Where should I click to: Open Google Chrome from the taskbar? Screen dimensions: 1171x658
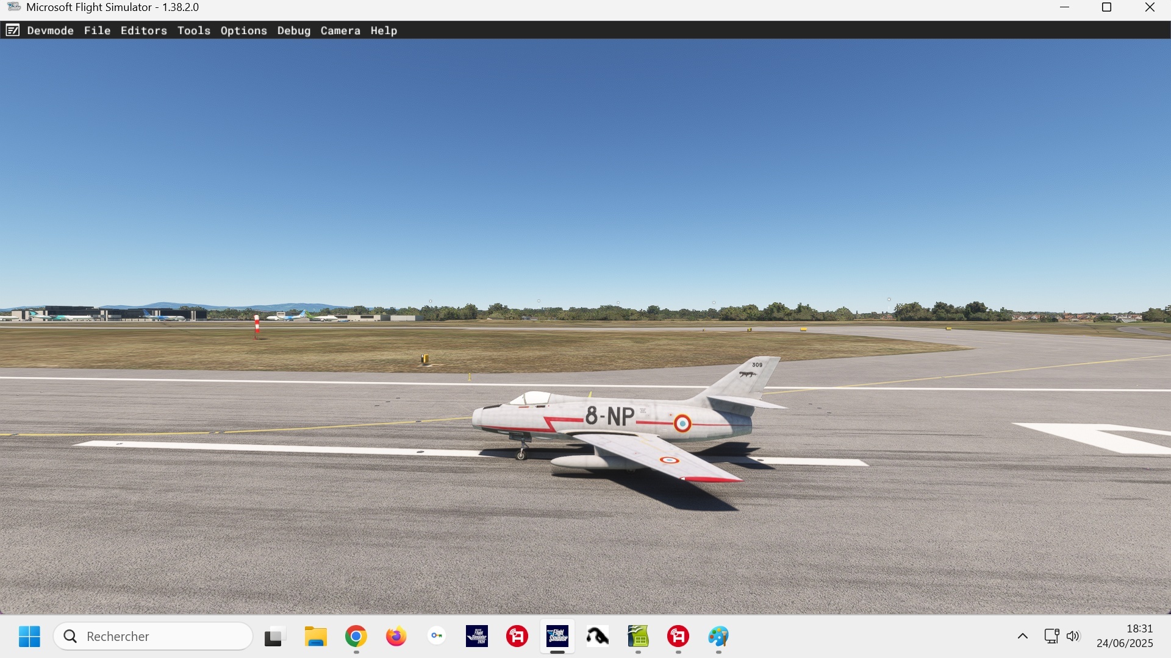pos(356,637)
